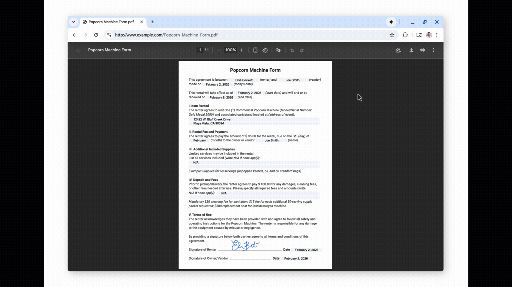
Task: Zoom out of the PDF
Action: click(219, 50)
